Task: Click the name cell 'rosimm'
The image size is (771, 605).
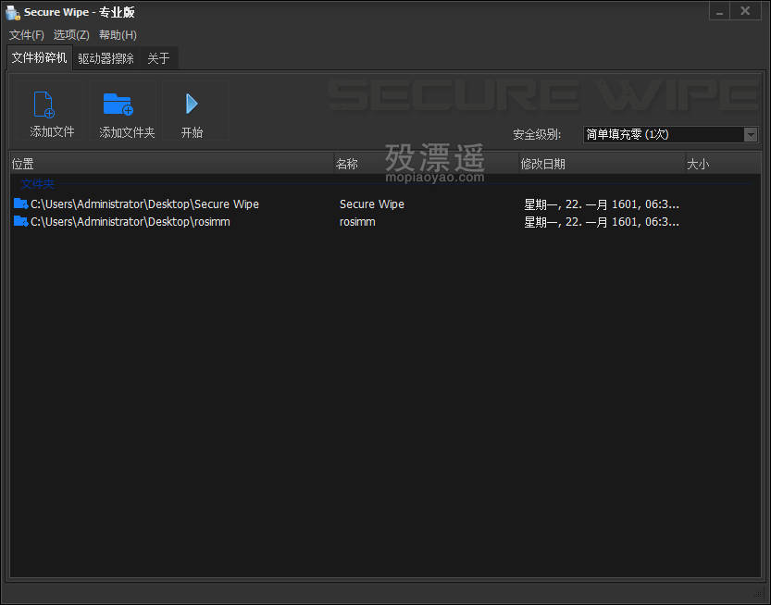Action: [357, 222]
